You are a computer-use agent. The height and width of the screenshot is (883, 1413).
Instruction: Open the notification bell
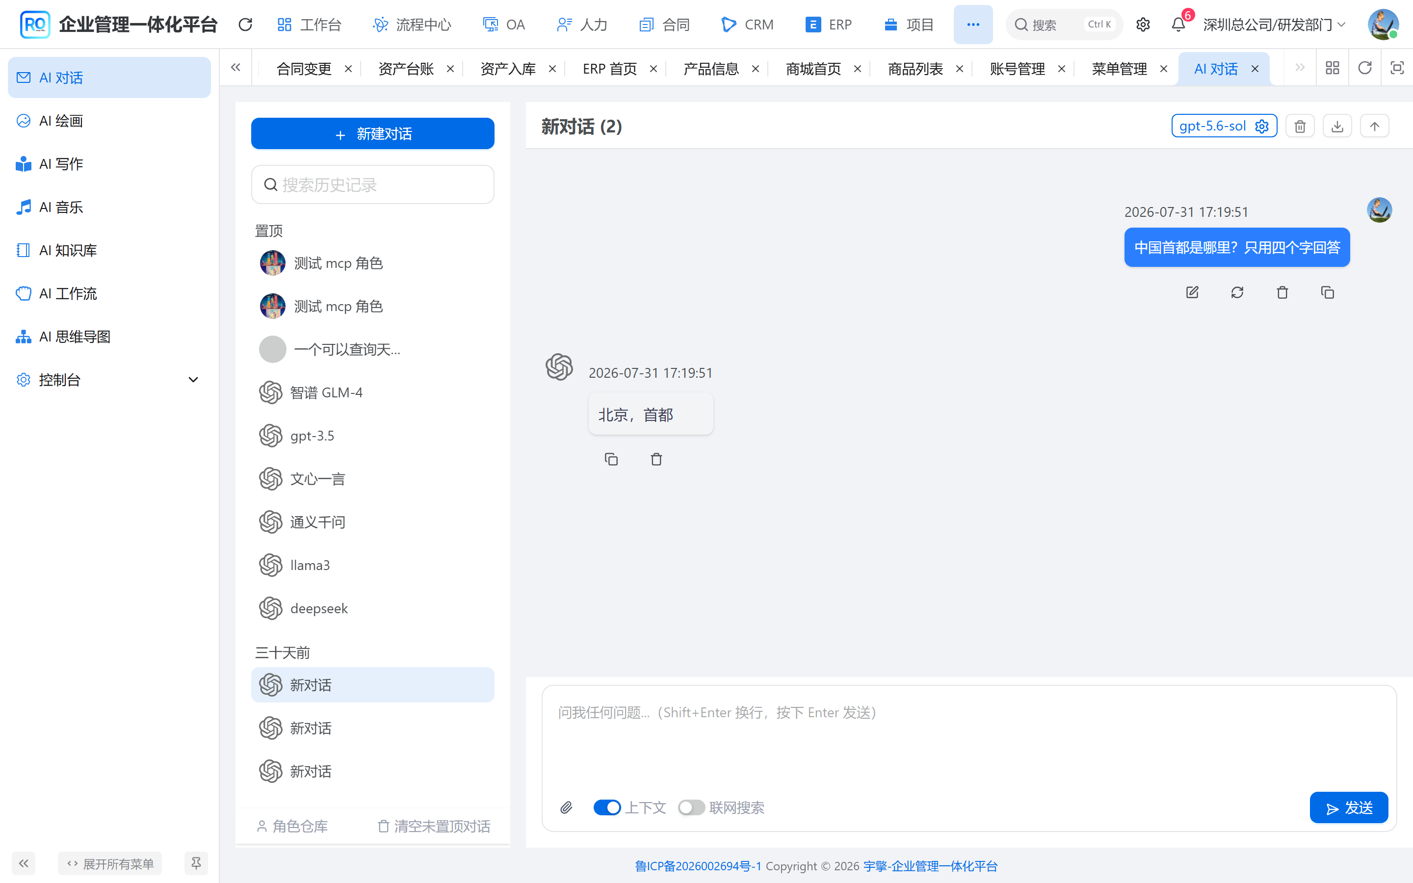(x=1178, y=25)
